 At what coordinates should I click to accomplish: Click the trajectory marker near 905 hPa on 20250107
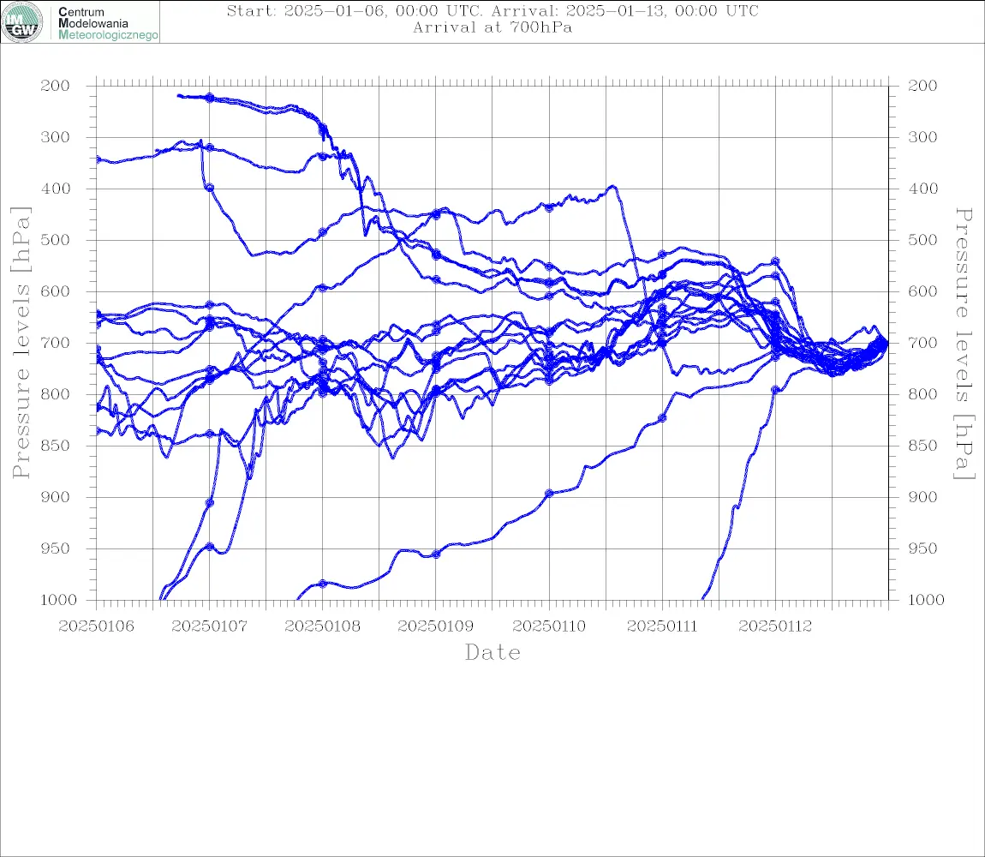point(210,503)
